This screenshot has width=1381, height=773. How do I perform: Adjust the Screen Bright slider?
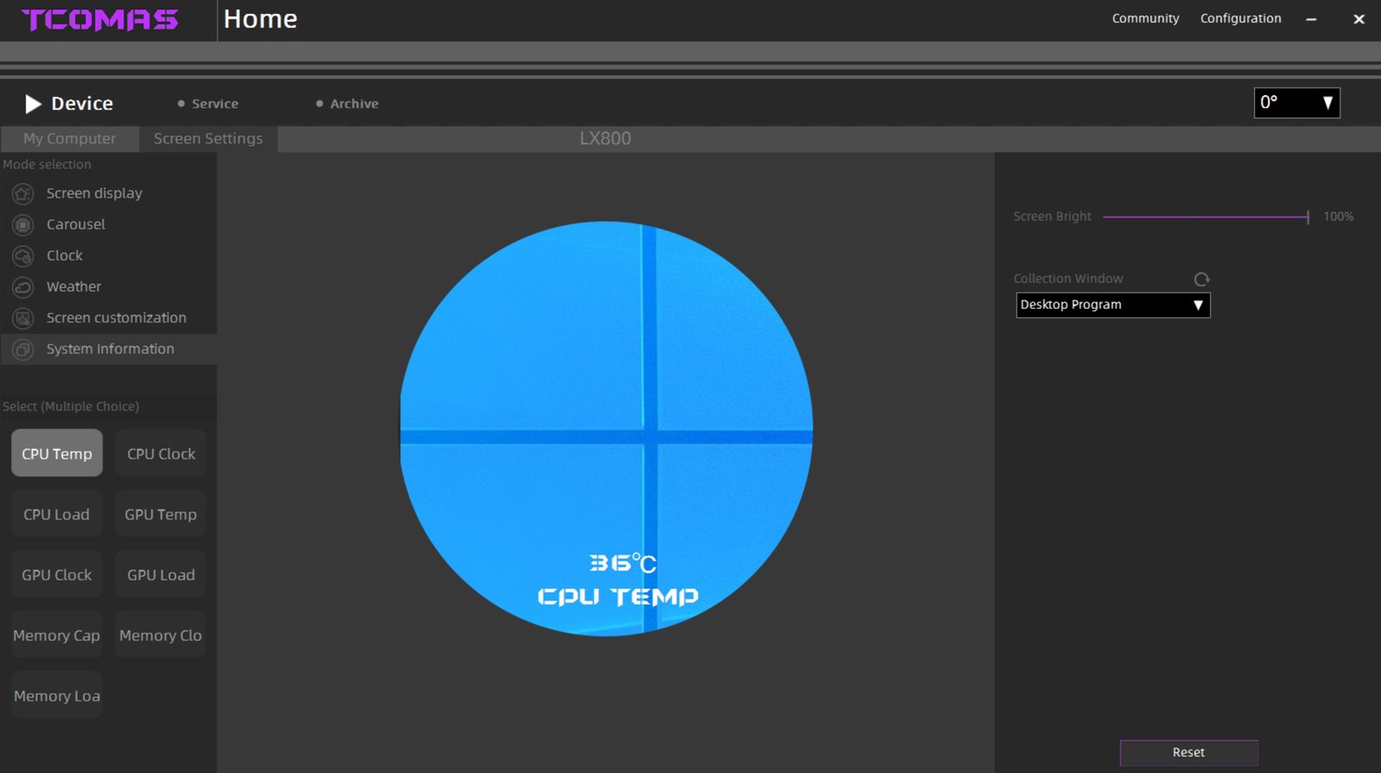coord(1206,217)
